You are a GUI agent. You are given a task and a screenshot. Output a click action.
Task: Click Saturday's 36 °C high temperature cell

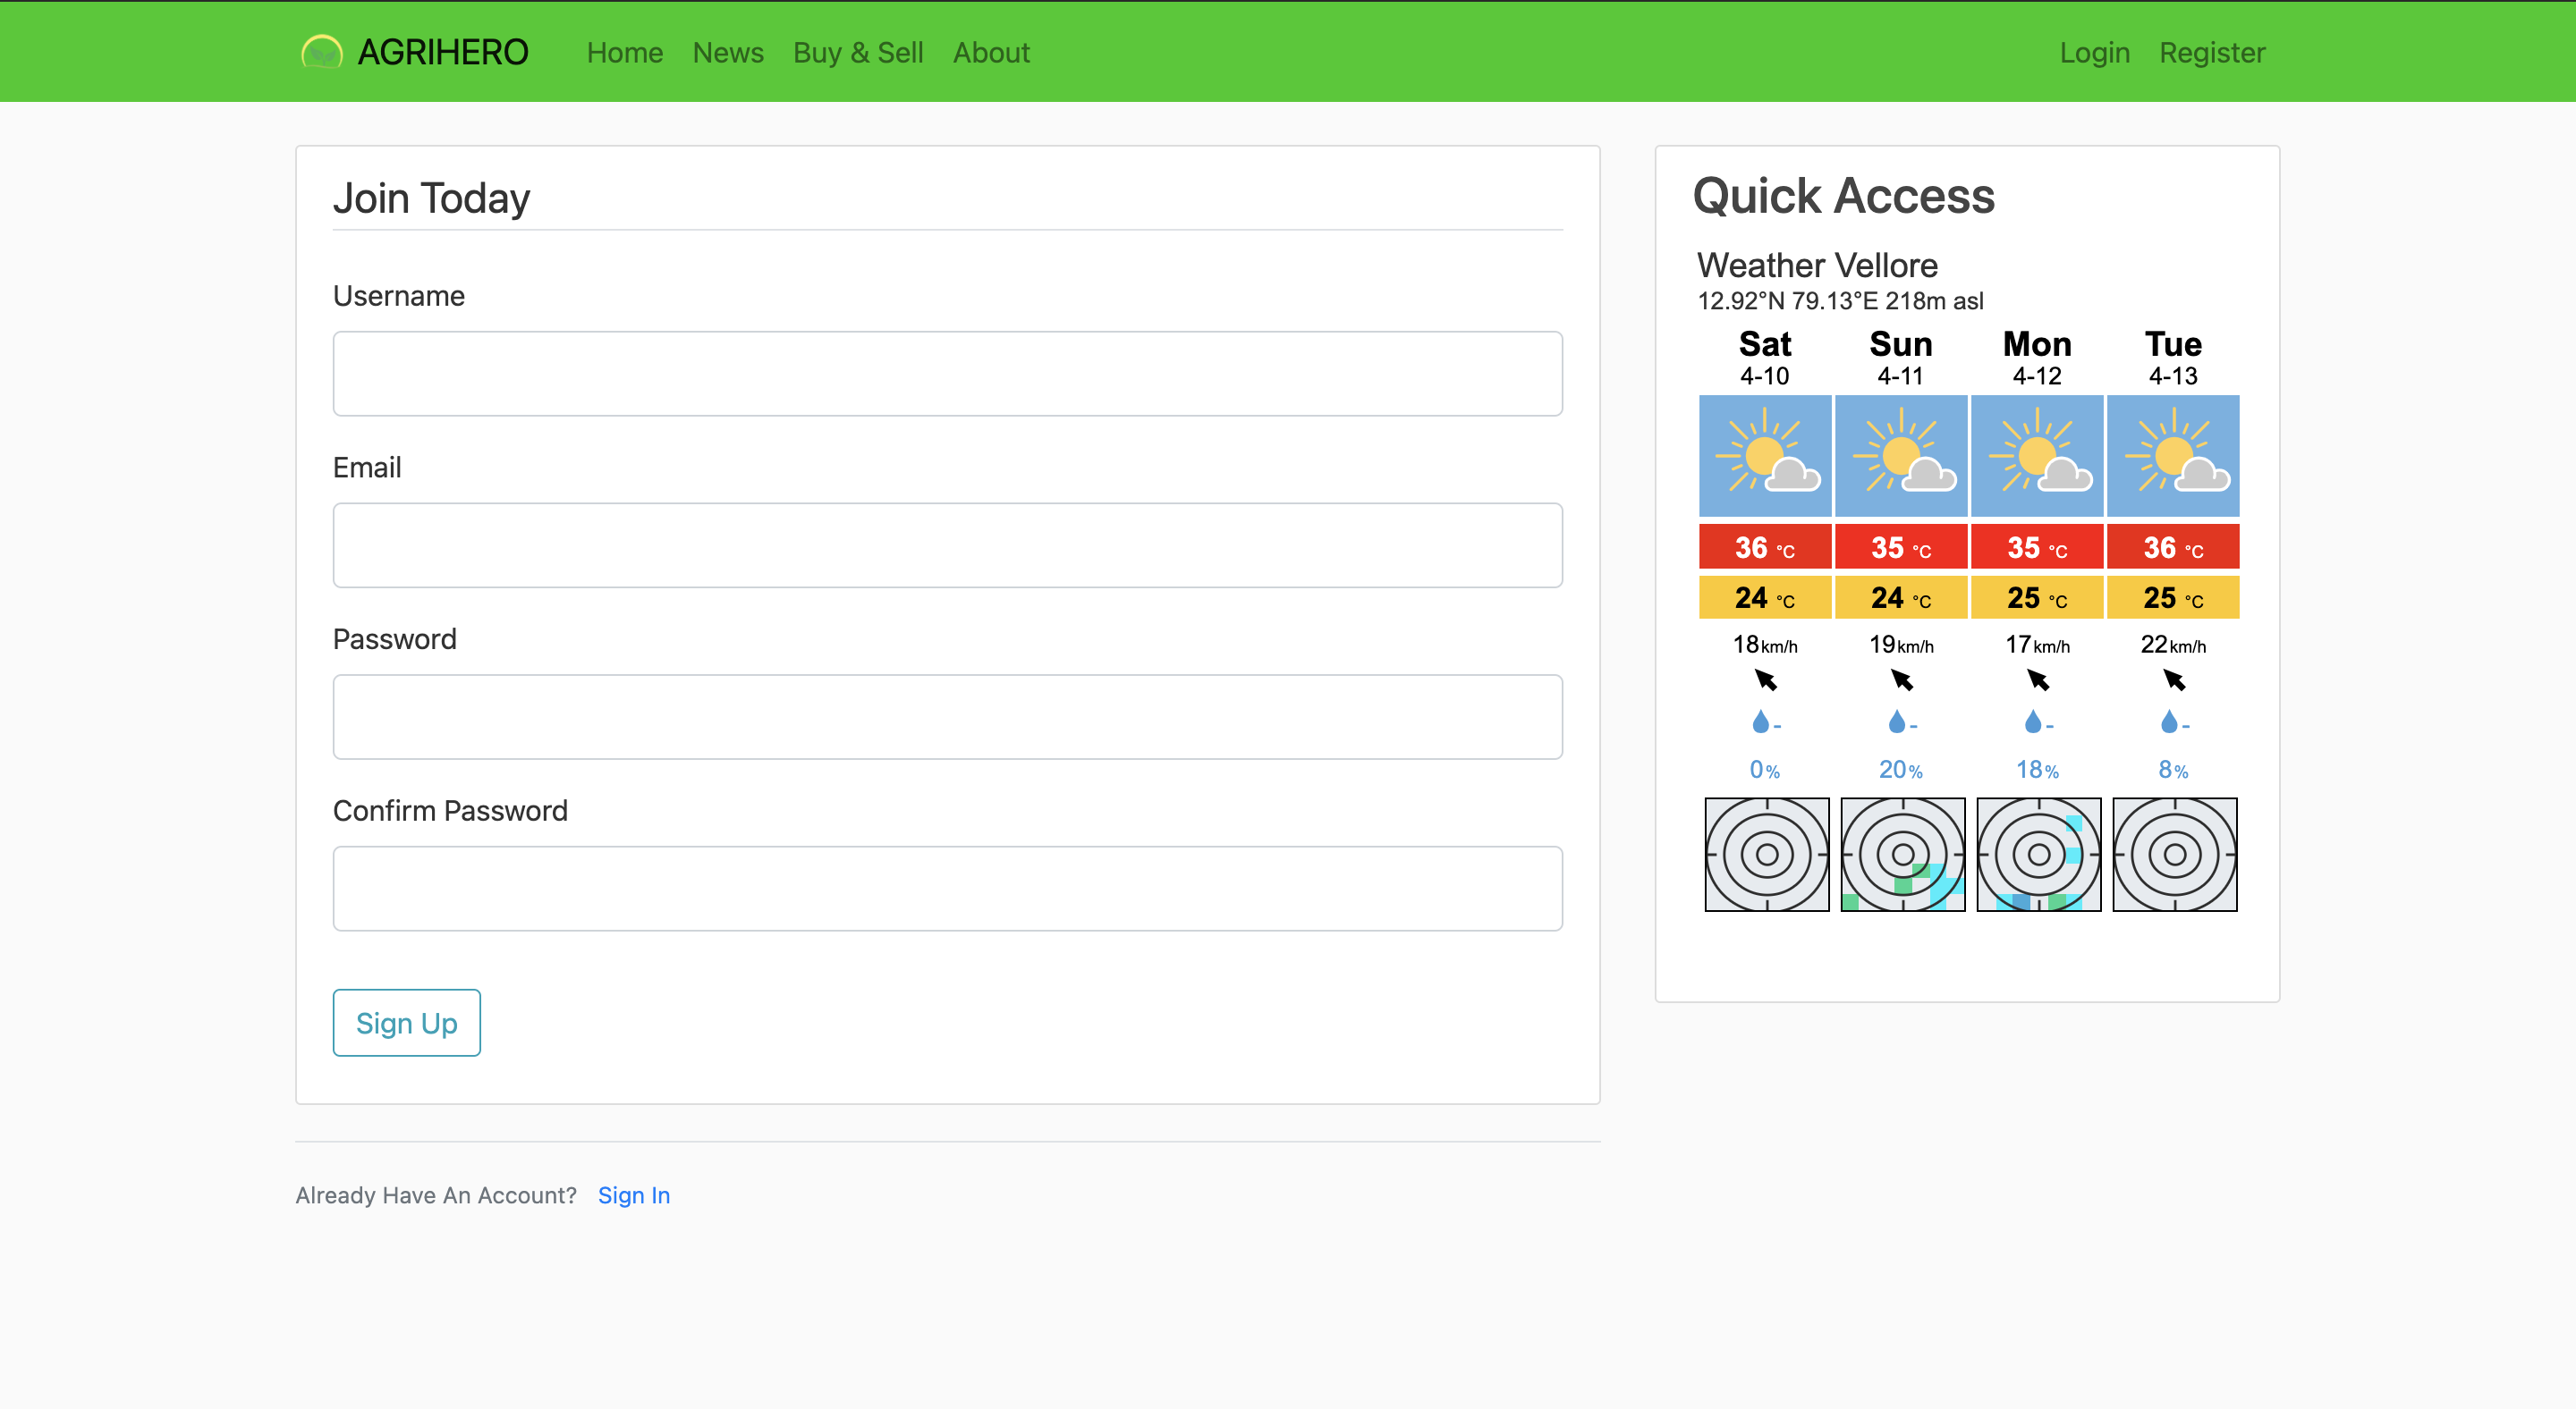tap(1765, 548)
